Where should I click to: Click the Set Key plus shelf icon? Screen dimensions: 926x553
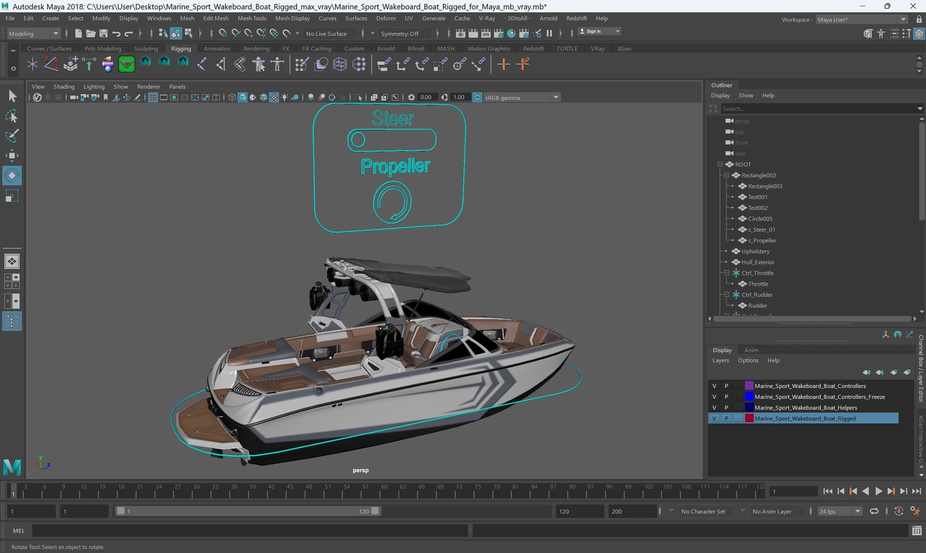pos(504,64)
